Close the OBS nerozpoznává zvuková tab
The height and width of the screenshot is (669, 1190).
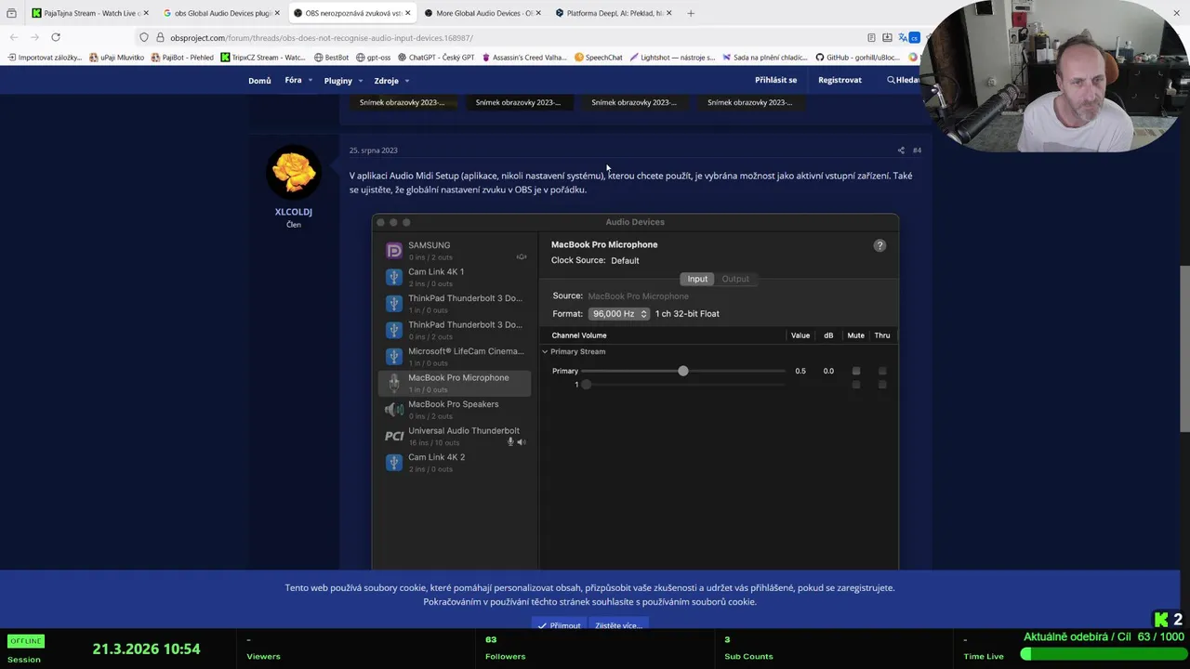tap(407, 13)
